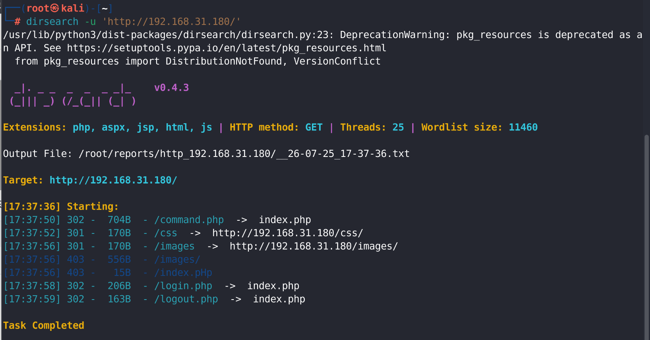The width and height of the screenshot is (650, 340).
Task: Click the arrow after the /css path
Action: point(195,233)
